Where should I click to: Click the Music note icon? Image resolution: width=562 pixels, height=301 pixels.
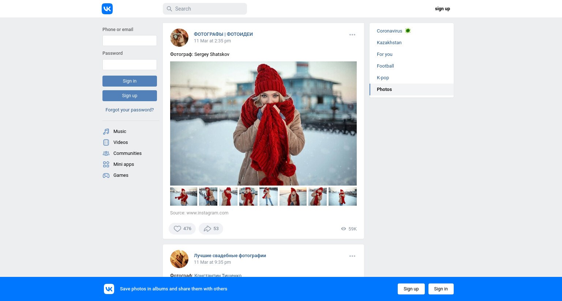[x=106, y=132]
